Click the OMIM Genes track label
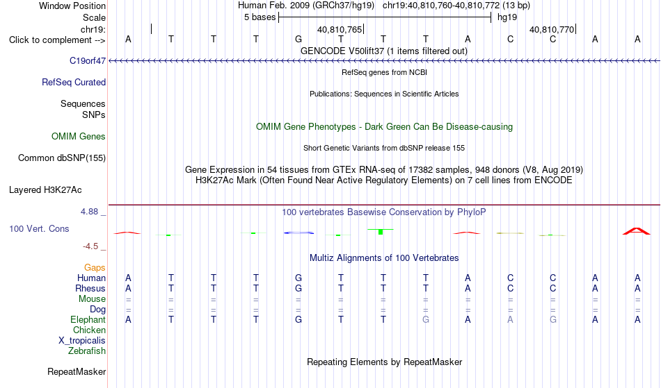 tap(79, 137)
